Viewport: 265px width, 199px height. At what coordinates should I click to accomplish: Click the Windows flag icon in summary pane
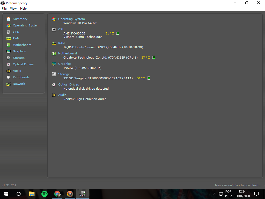coord(54,19)
